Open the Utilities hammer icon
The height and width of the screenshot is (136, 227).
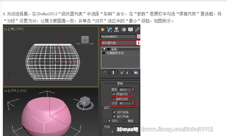pos(137,30)
